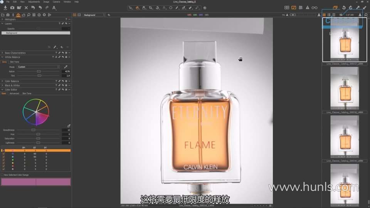Image resolution: width=370 pixels, height=208 pixels.
Task: Open the Metadata info tool tab
Action: click(39, 15)
